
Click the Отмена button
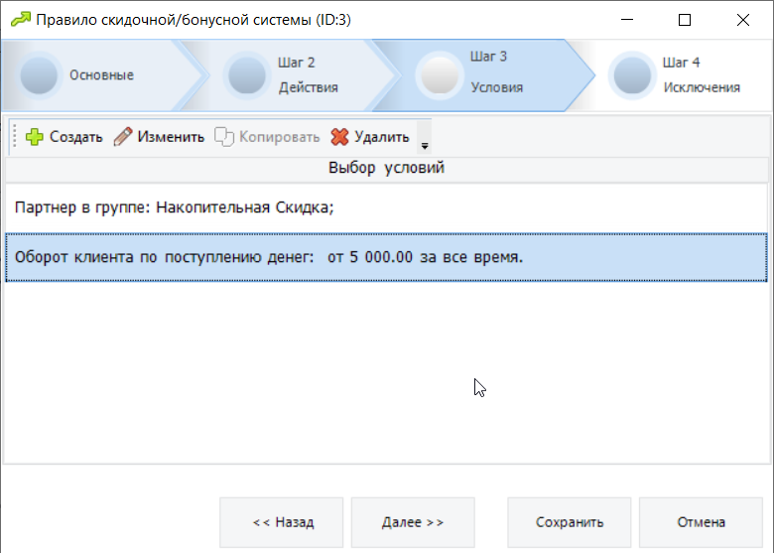coord(701,522)
